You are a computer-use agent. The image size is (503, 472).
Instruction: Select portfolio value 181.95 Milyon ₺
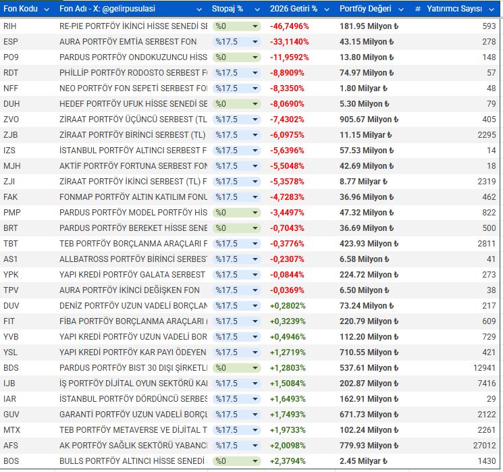(369, 26)
